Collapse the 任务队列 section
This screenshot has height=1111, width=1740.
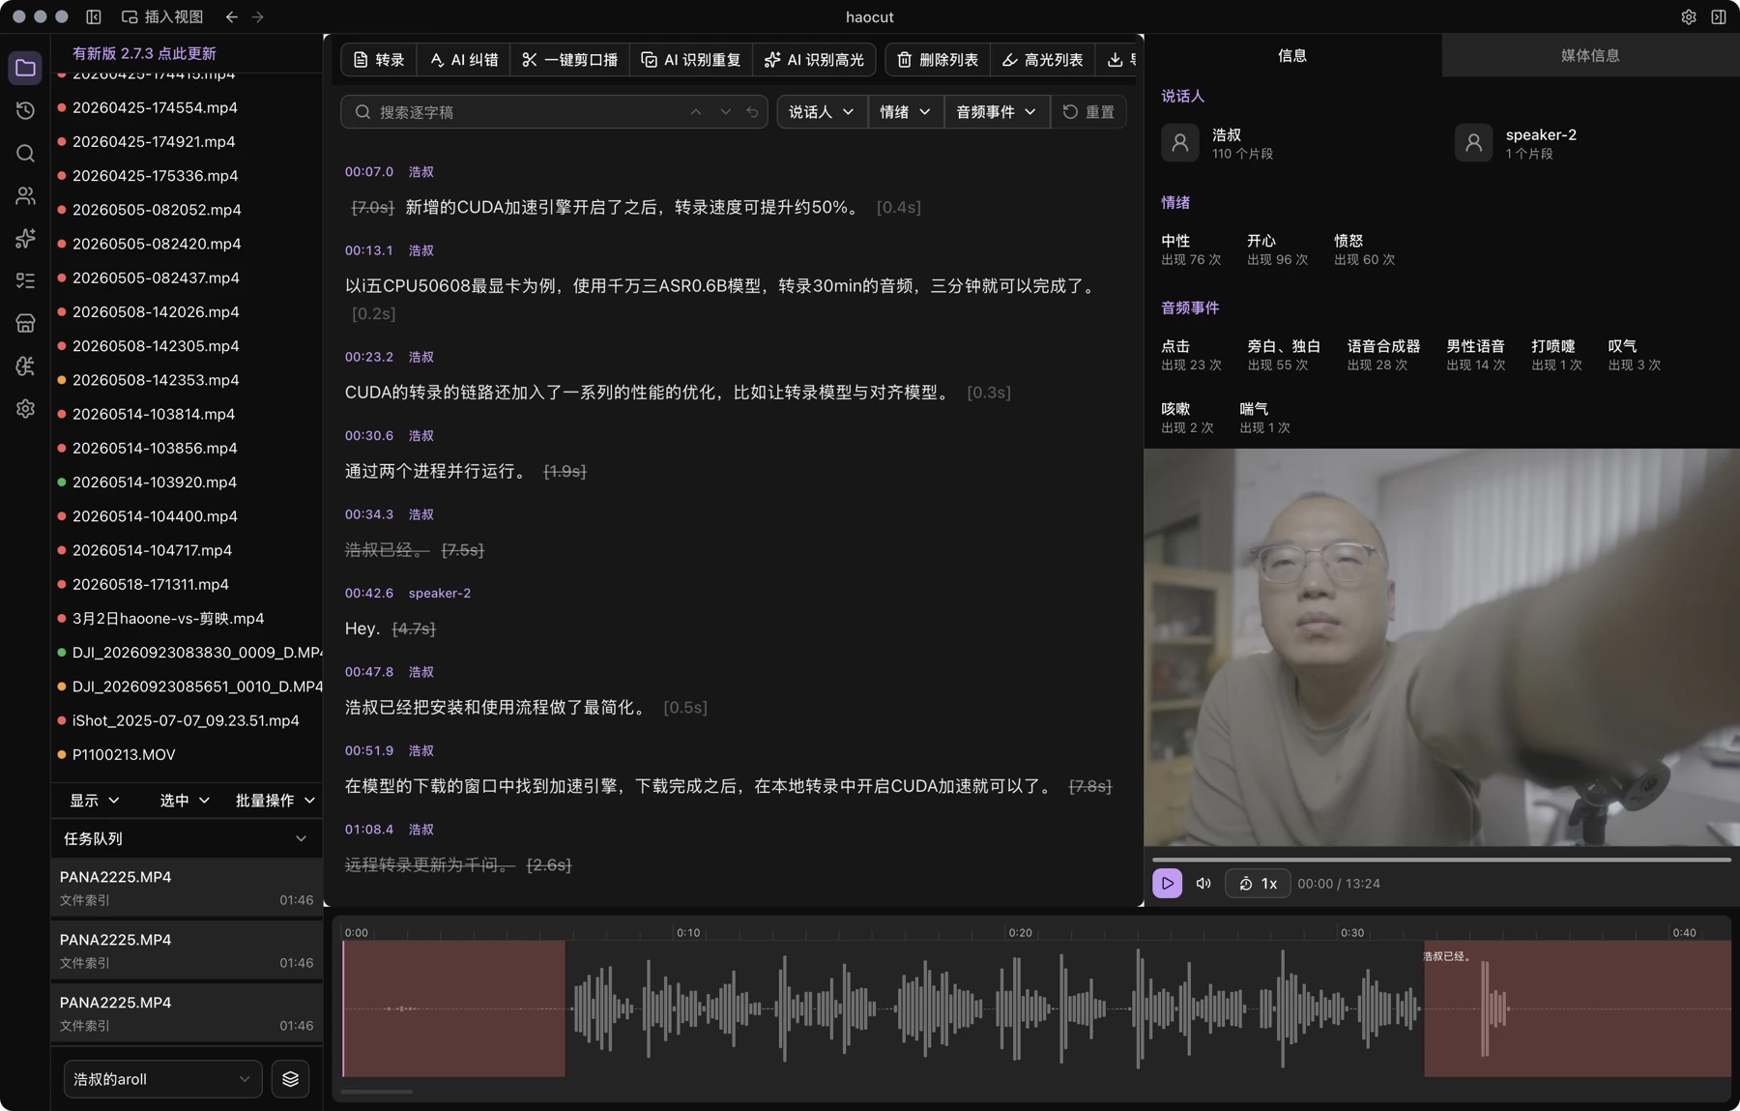click(x=301, y=838)
